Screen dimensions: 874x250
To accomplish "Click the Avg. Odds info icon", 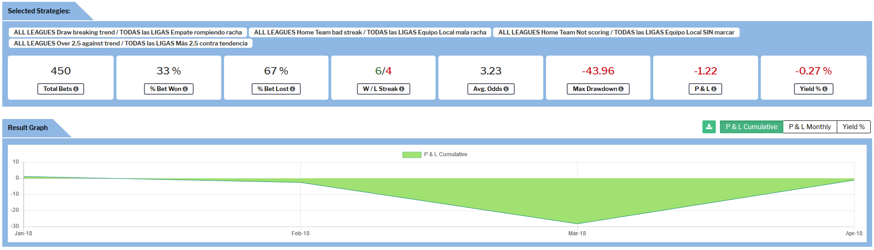I will click(506, 89).
